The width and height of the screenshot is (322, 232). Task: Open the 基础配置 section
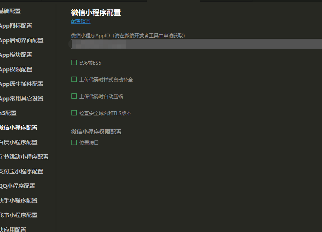click(10, 11)
